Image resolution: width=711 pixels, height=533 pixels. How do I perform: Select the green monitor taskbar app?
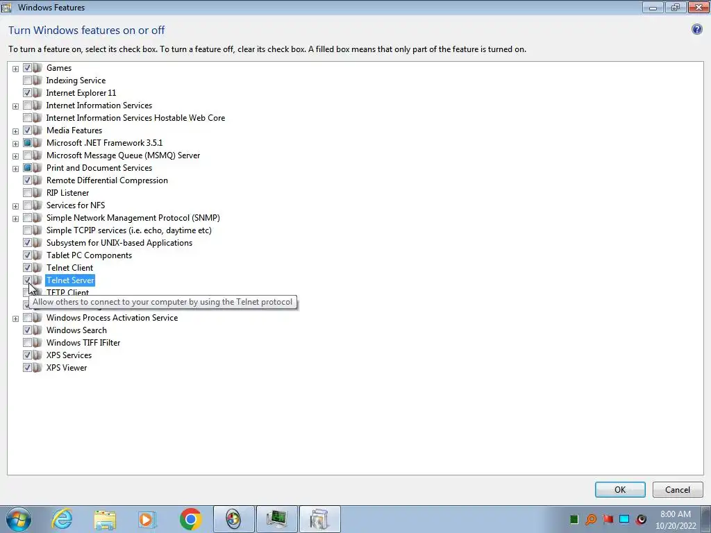pos(276,519)
